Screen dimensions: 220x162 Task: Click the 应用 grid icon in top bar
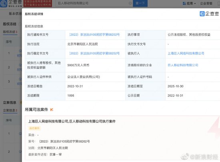184,3
